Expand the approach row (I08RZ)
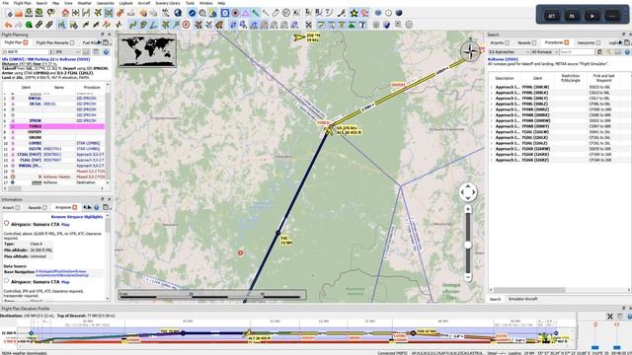 pos(492,109)
